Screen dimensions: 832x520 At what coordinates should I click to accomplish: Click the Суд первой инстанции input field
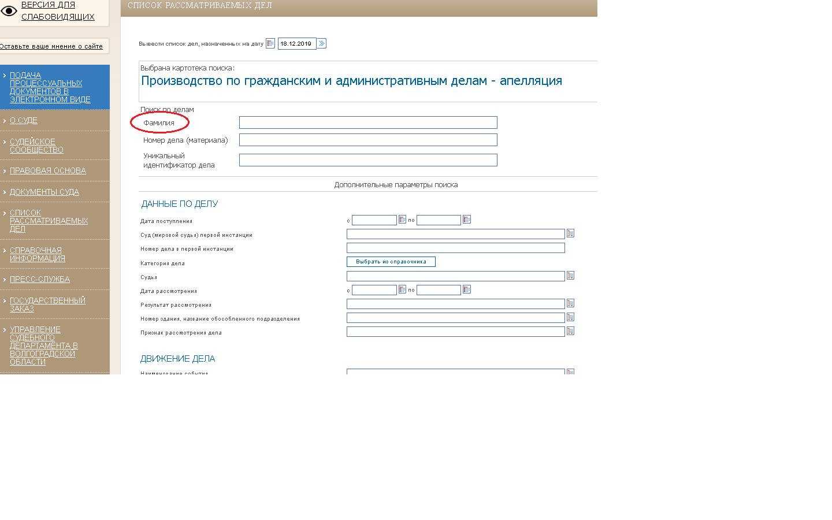tap(456, 234)
